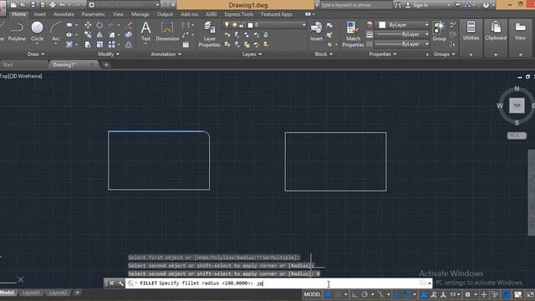Expand the Block panel

click(x=324, y=54)
